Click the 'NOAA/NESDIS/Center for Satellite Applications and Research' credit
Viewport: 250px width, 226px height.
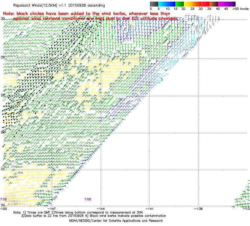coord(116,221)
